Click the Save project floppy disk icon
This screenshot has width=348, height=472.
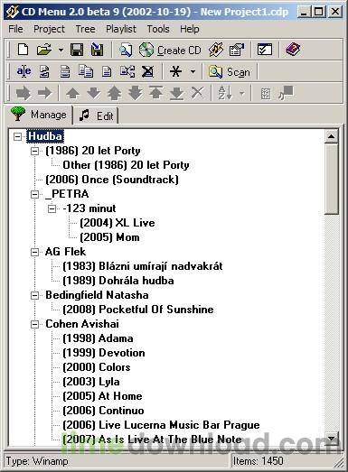click(77, 50)
